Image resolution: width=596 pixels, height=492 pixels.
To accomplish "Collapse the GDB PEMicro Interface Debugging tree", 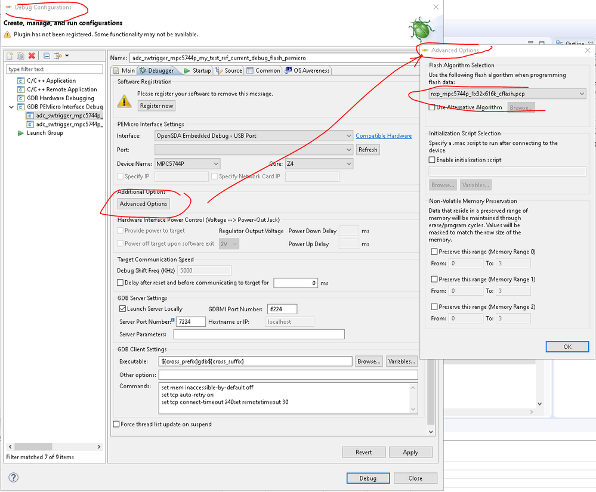I will coord(11,107).
